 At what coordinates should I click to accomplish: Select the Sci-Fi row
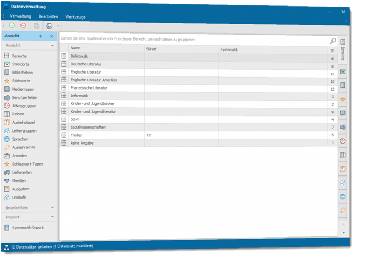point(199,119)
